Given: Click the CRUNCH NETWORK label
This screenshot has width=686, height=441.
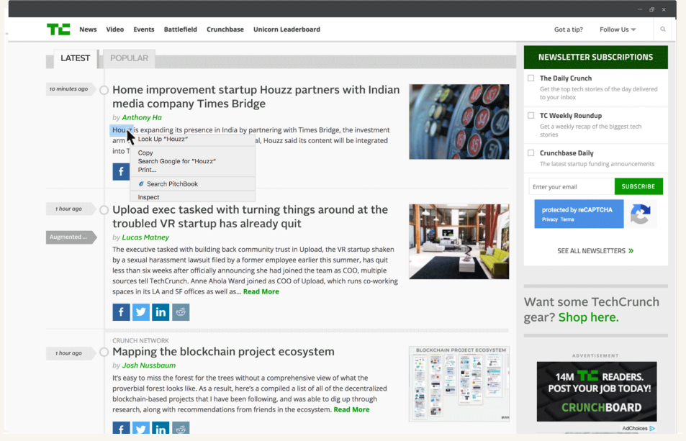Looking at the screenshot, I should [140, 340].
